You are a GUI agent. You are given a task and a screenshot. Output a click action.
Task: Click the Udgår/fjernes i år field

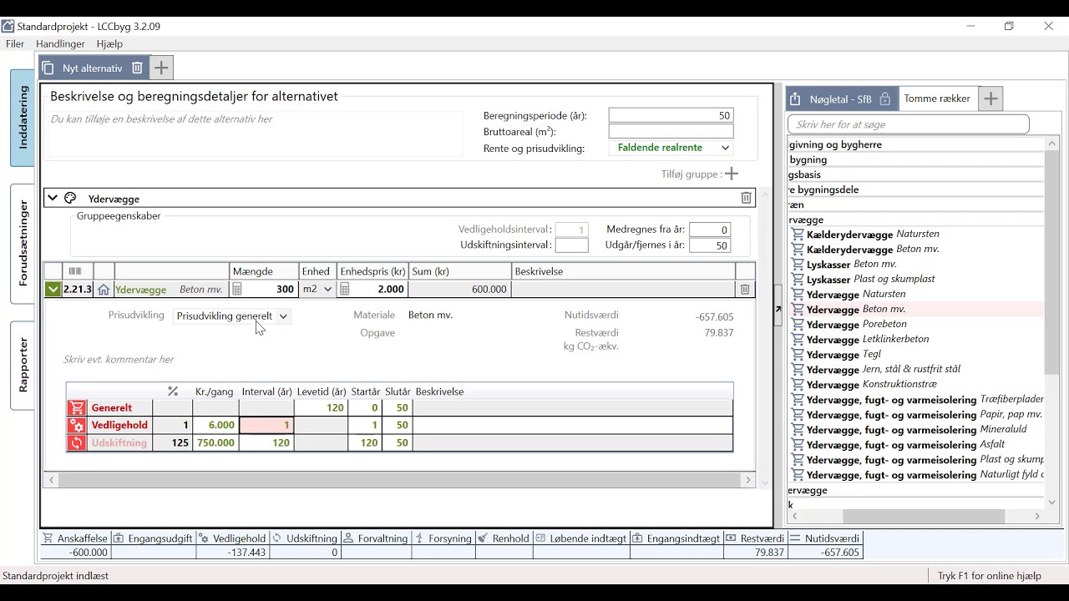(x=710, y=245)
